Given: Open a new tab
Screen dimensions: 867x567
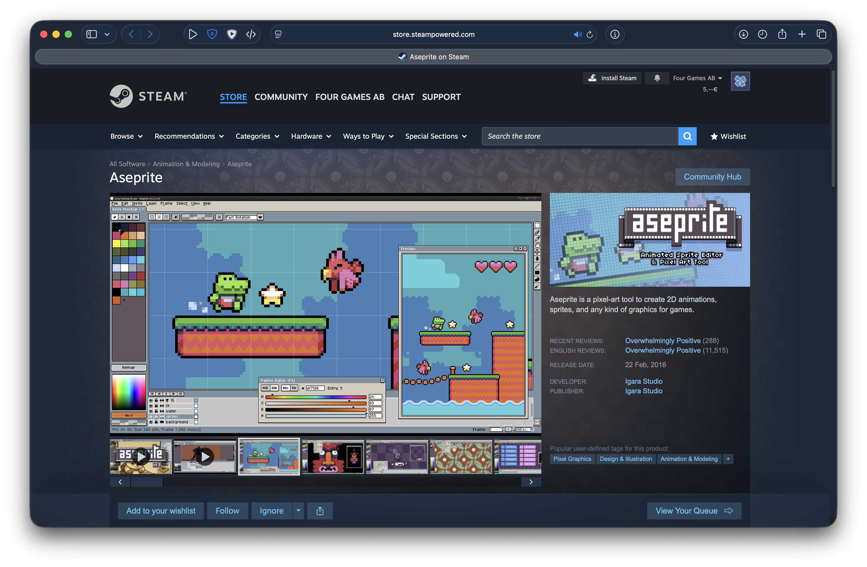Looking at the screenshot, I should click(802, 34).
